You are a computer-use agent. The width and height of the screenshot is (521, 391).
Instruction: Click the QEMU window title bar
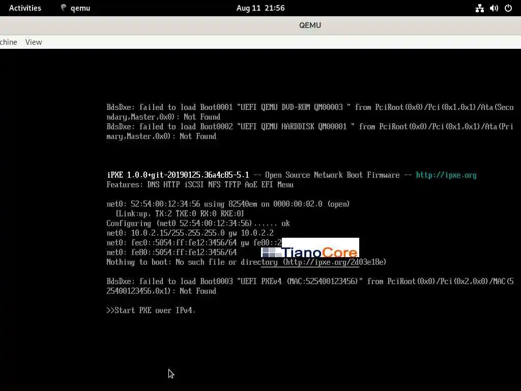(260, 25)
